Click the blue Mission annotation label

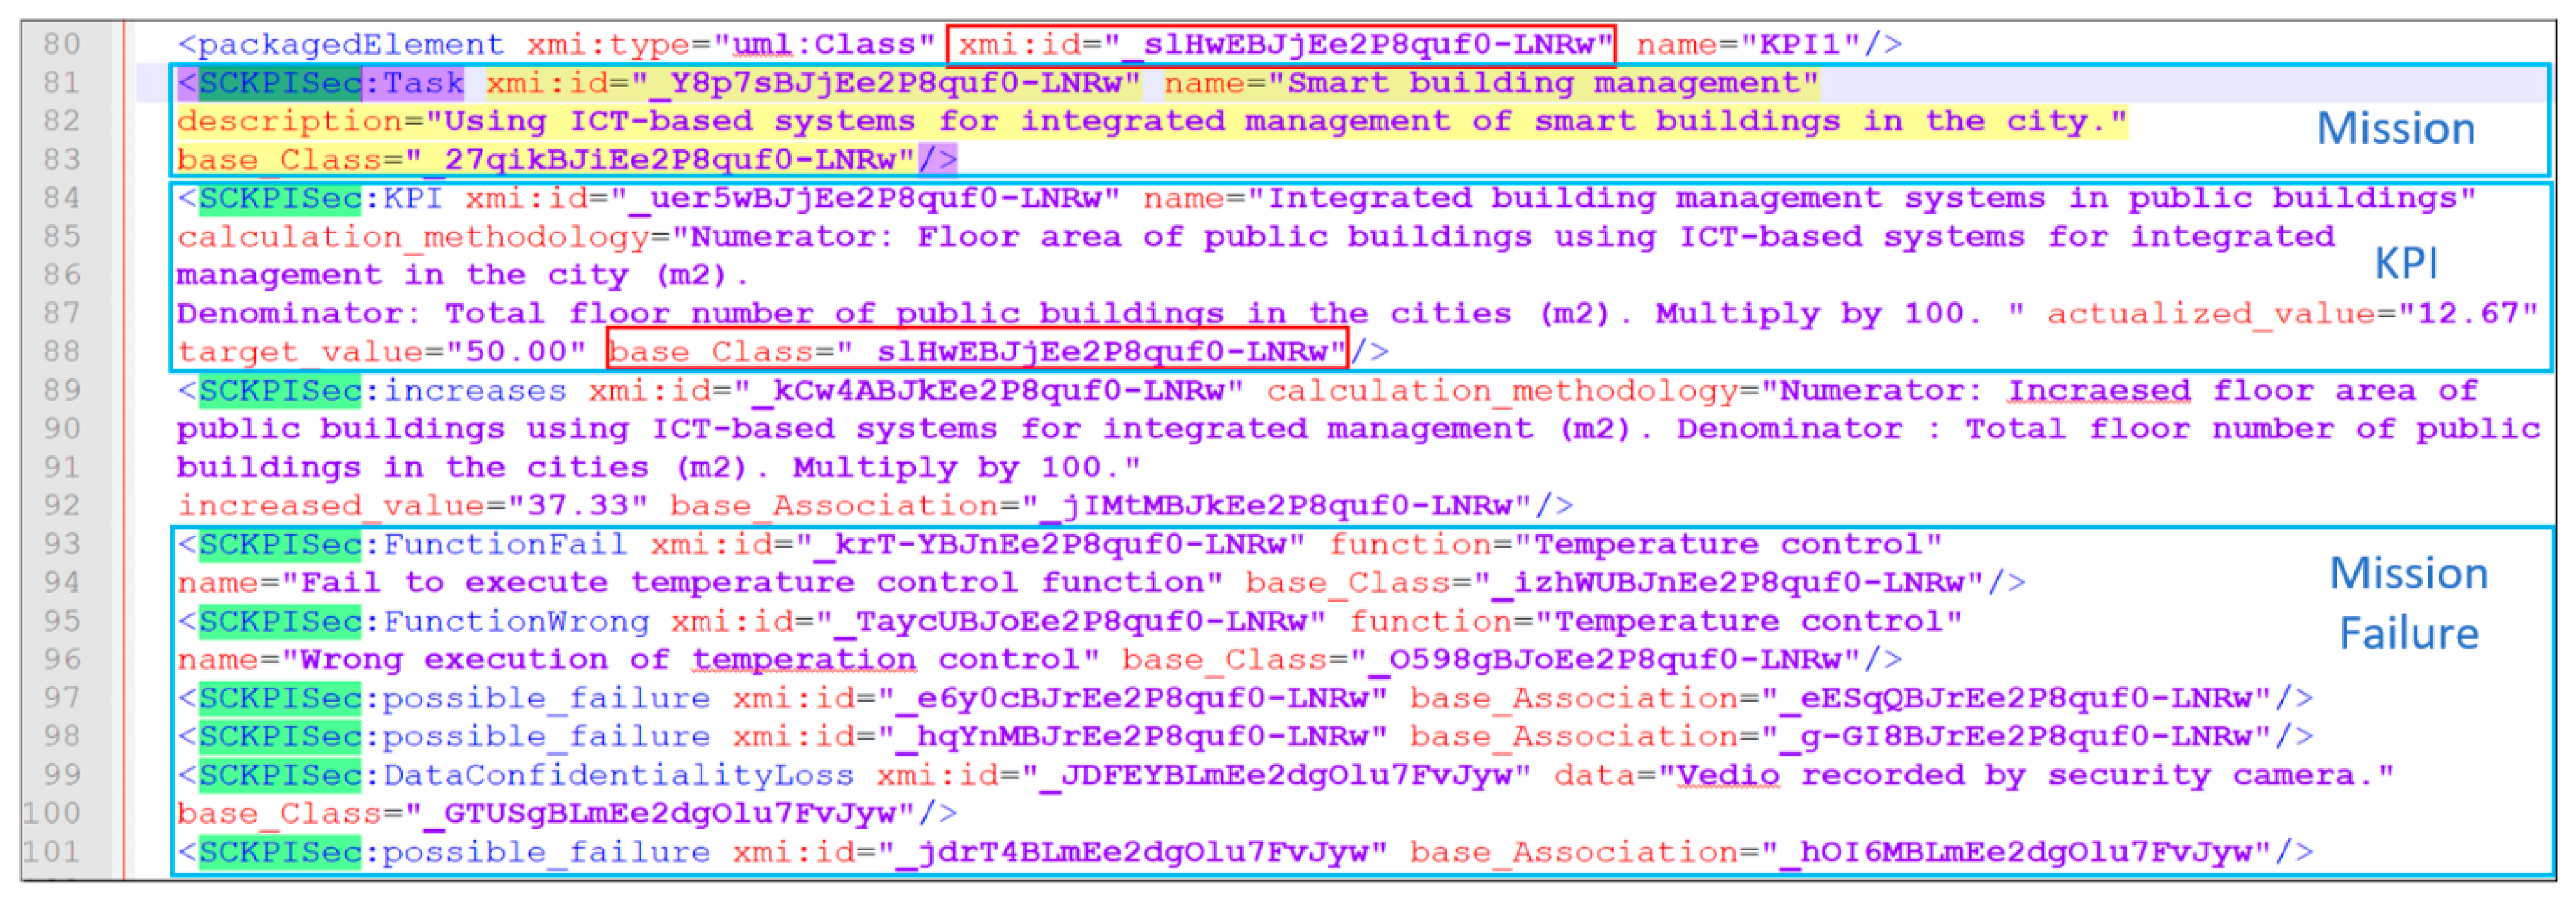pyautogui.click(x=2395, y=129)
